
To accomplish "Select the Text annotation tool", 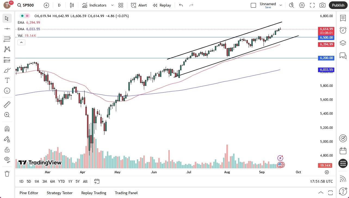I will coord(7,80).
